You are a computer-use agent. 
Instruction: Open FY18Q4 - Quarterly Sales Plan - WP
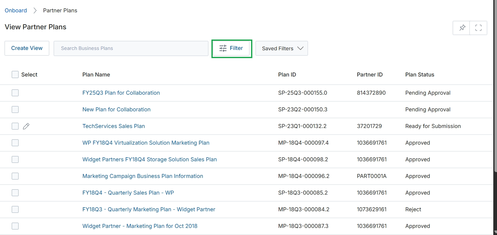(x=128, y=193)
